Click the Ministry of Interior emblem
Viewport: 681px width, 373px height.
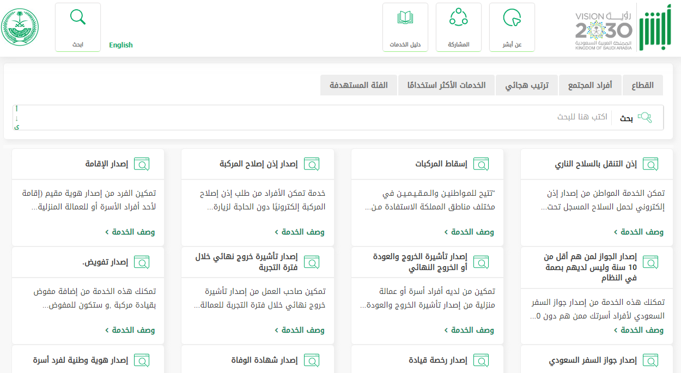tap(20, 27)
